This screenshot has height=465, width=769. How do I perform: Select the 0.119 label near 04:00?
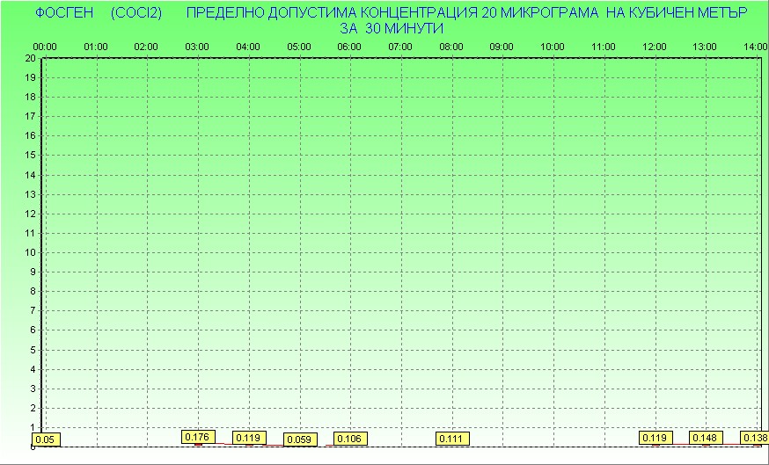pyautogui.click(x=249, y=437)
